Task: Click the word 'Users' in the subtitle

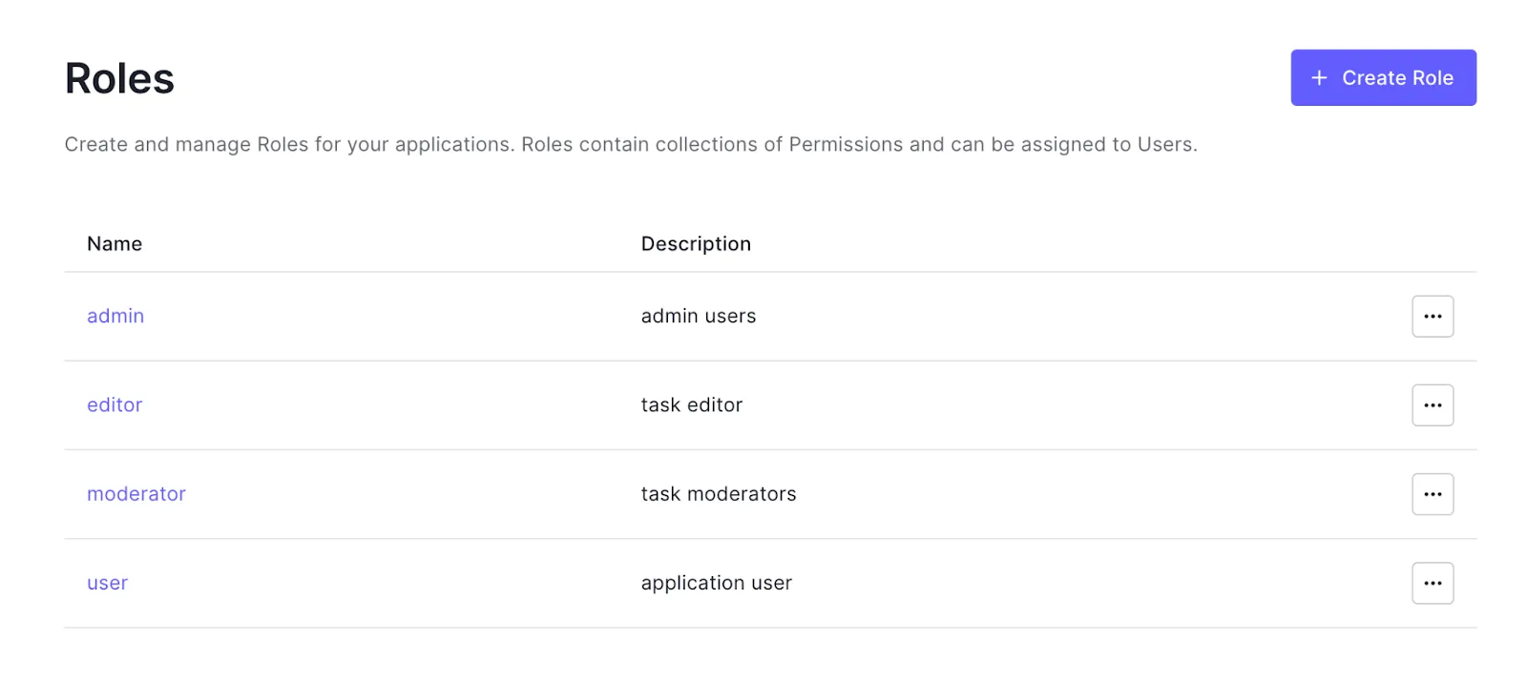Action: pos(1163,144)
